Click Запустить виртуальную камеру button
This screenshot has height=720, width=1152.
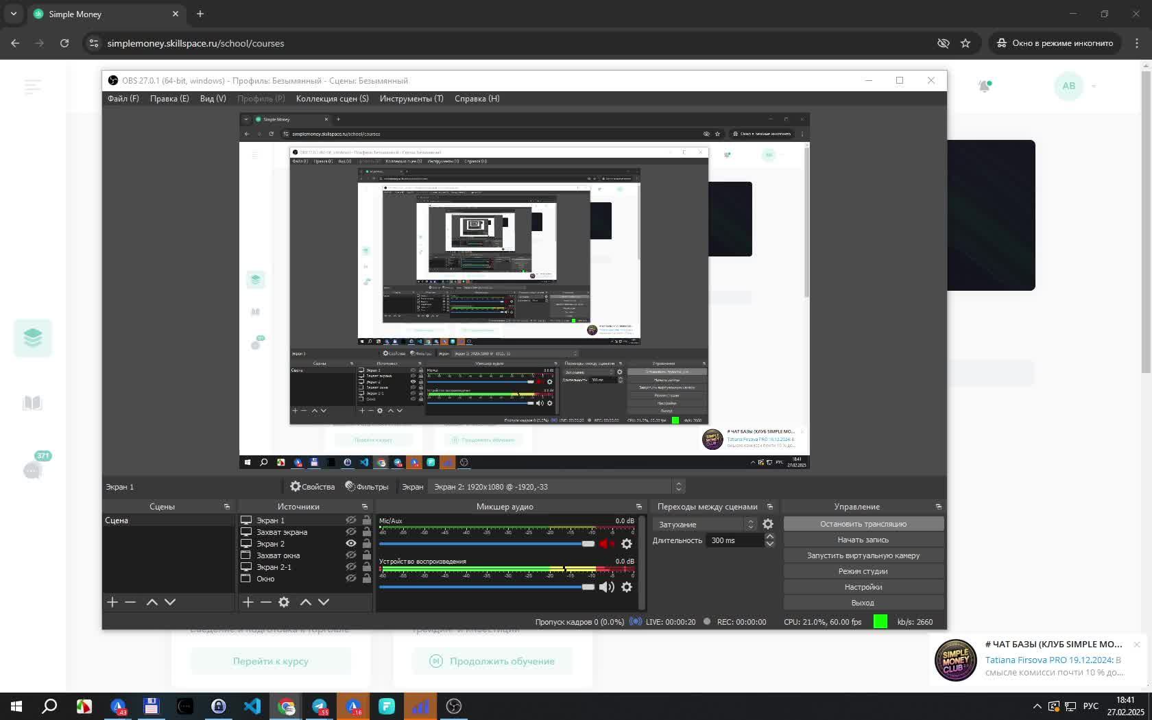[x=863, y=555]
